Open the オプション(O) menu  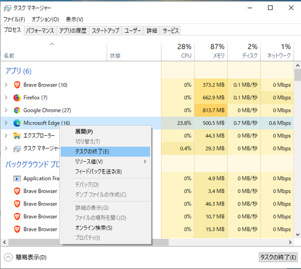[45, 19]
